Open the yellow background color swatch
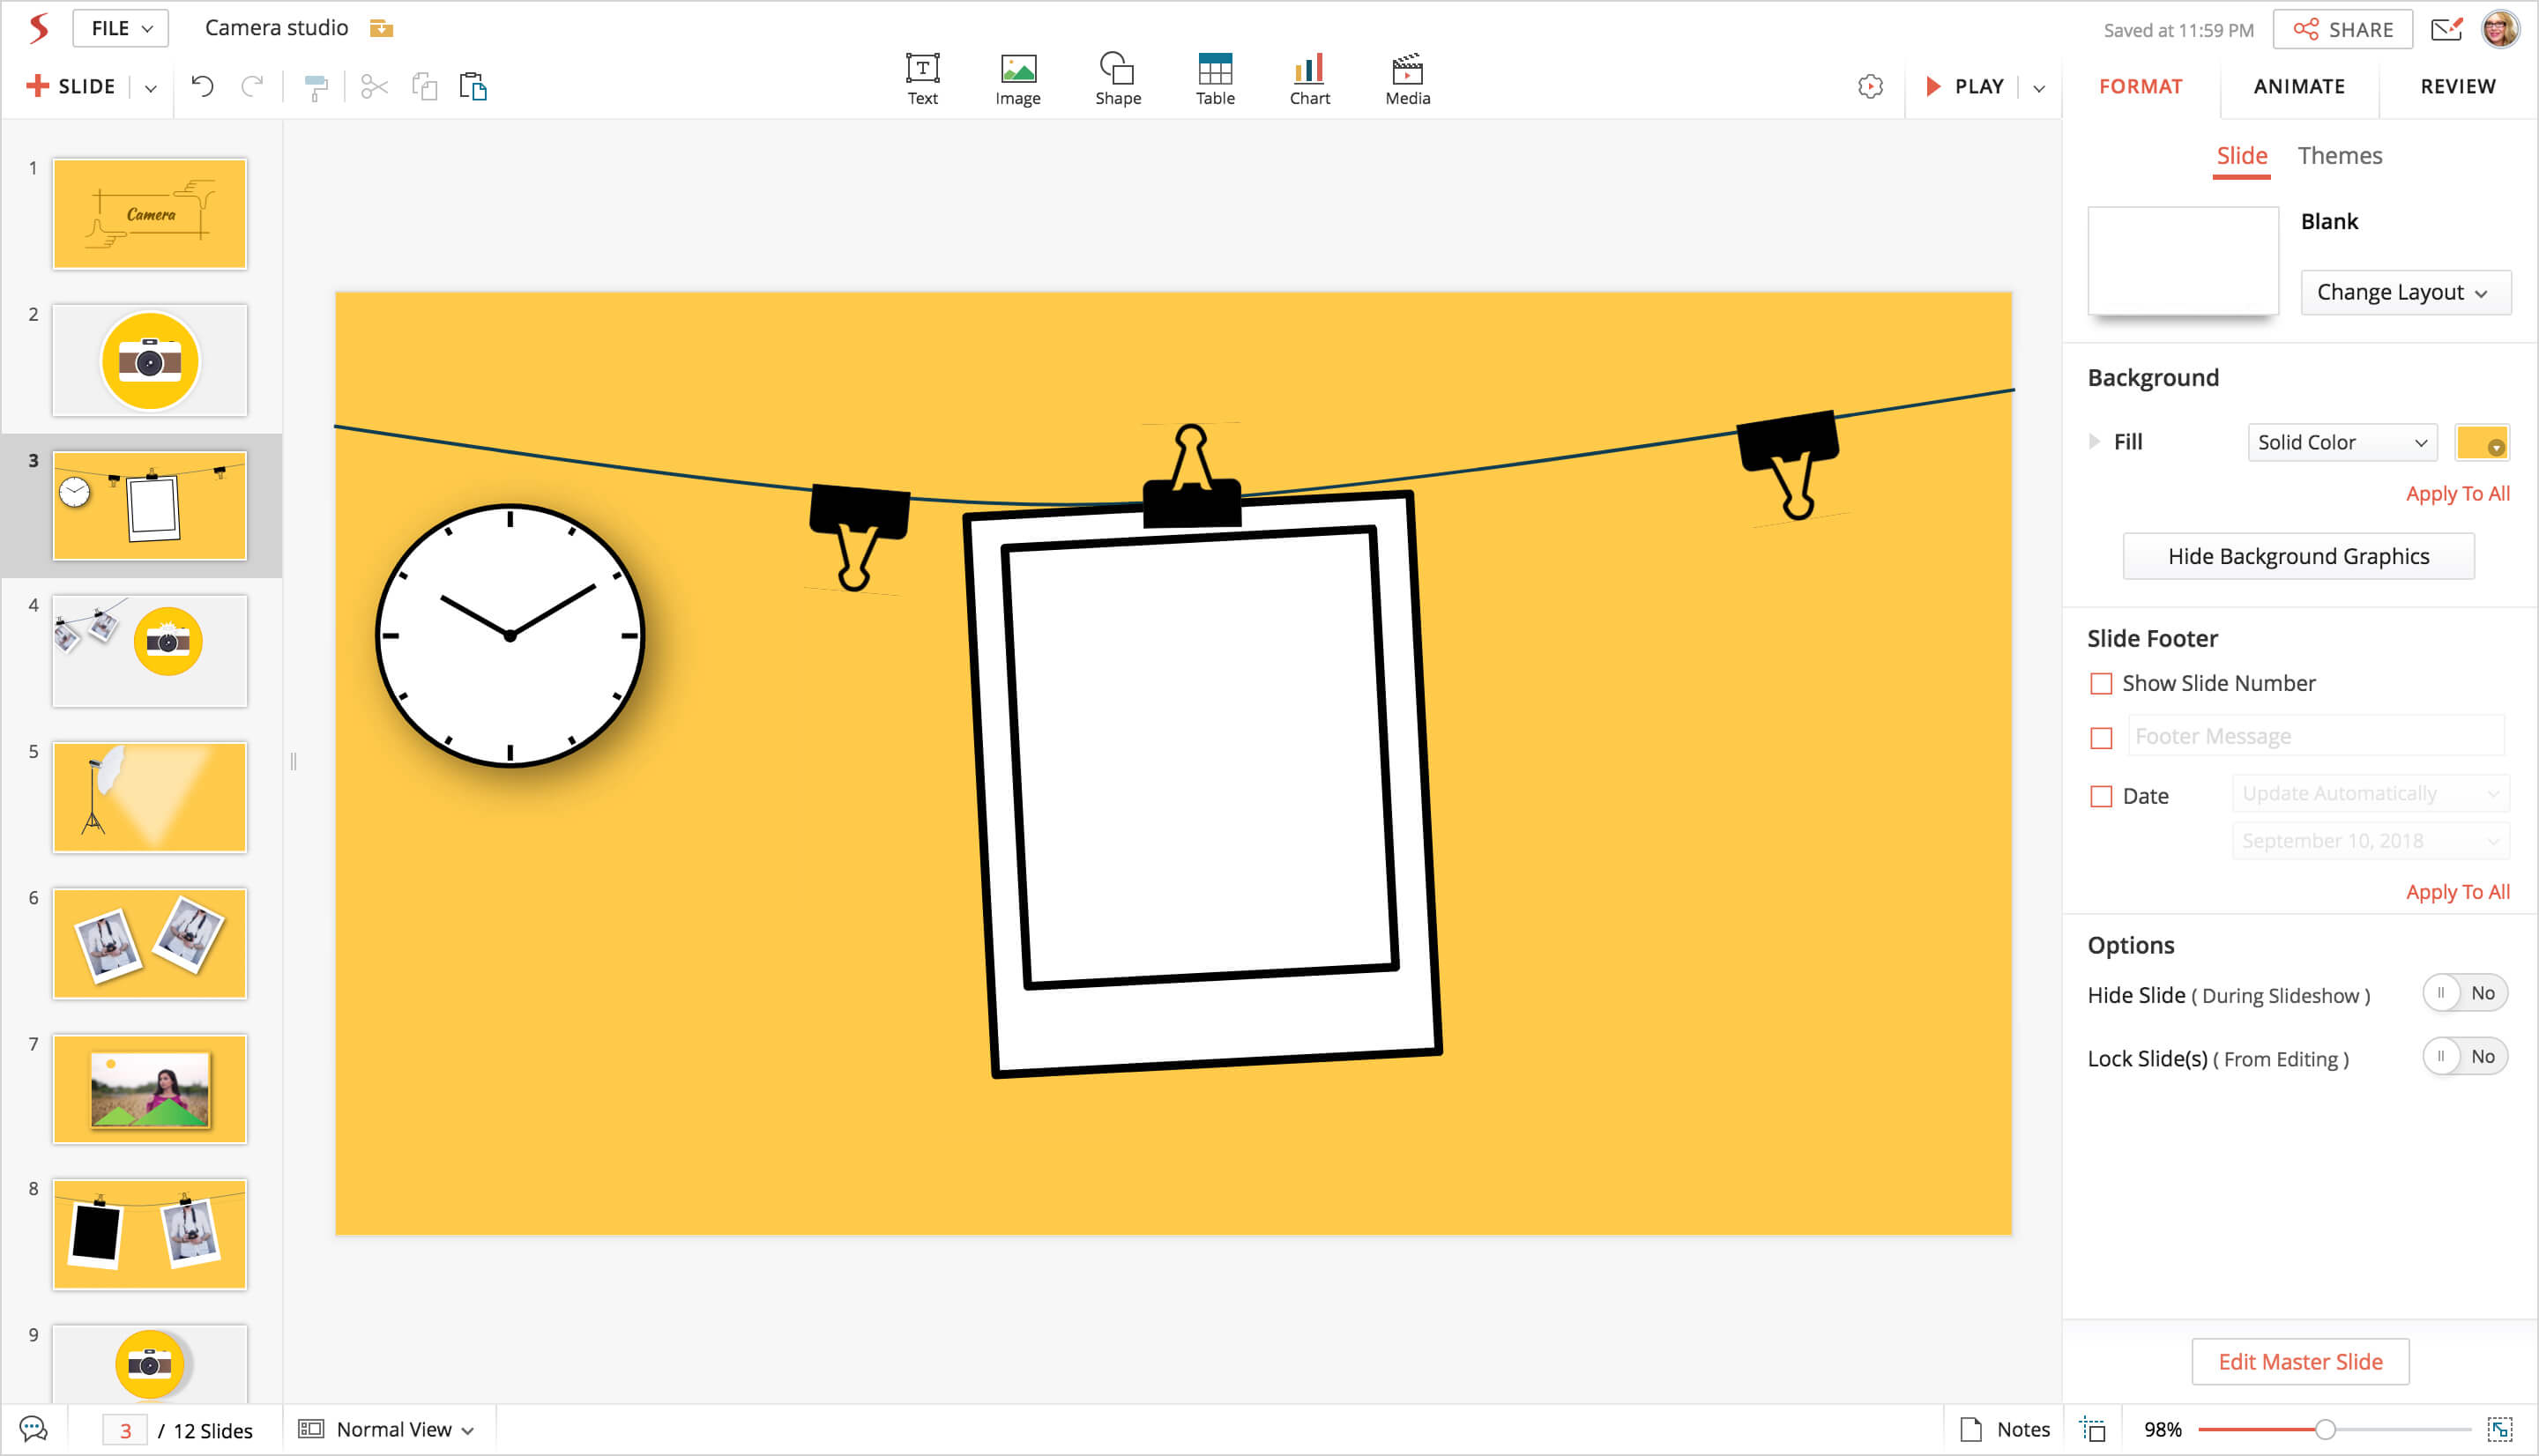This screenshot has width=2539, height=1456. coord(2481,442)
